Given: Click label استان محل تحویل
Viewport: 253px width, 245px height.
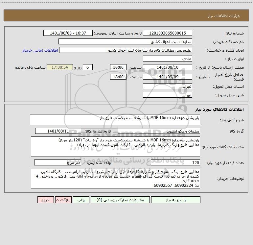Looking at the screenshot, I should pyautogui.click(x=228, y=86).
